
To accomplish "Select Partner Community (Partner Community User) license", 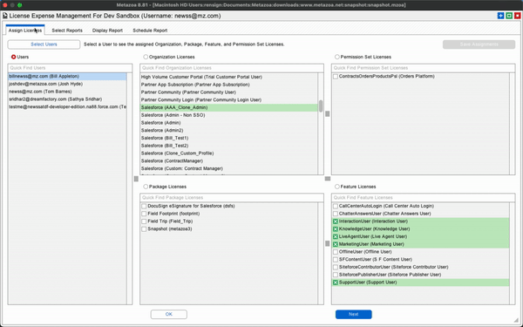I will [x=229, y=92].
